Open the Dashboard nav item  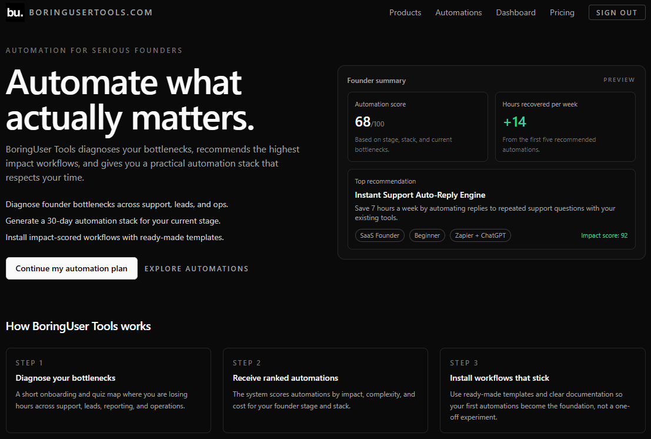tap(516, 12)
